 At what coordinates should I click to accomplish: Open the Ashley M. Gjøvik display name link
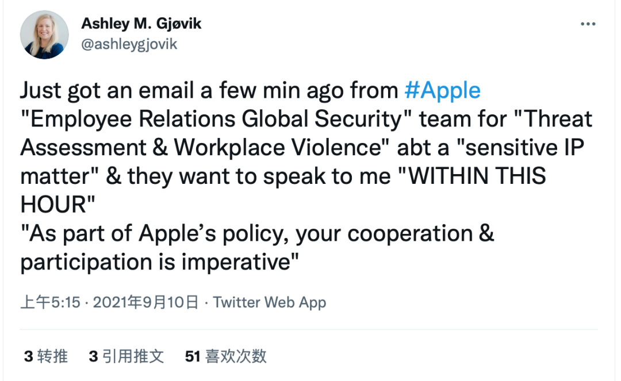(141, 24)
